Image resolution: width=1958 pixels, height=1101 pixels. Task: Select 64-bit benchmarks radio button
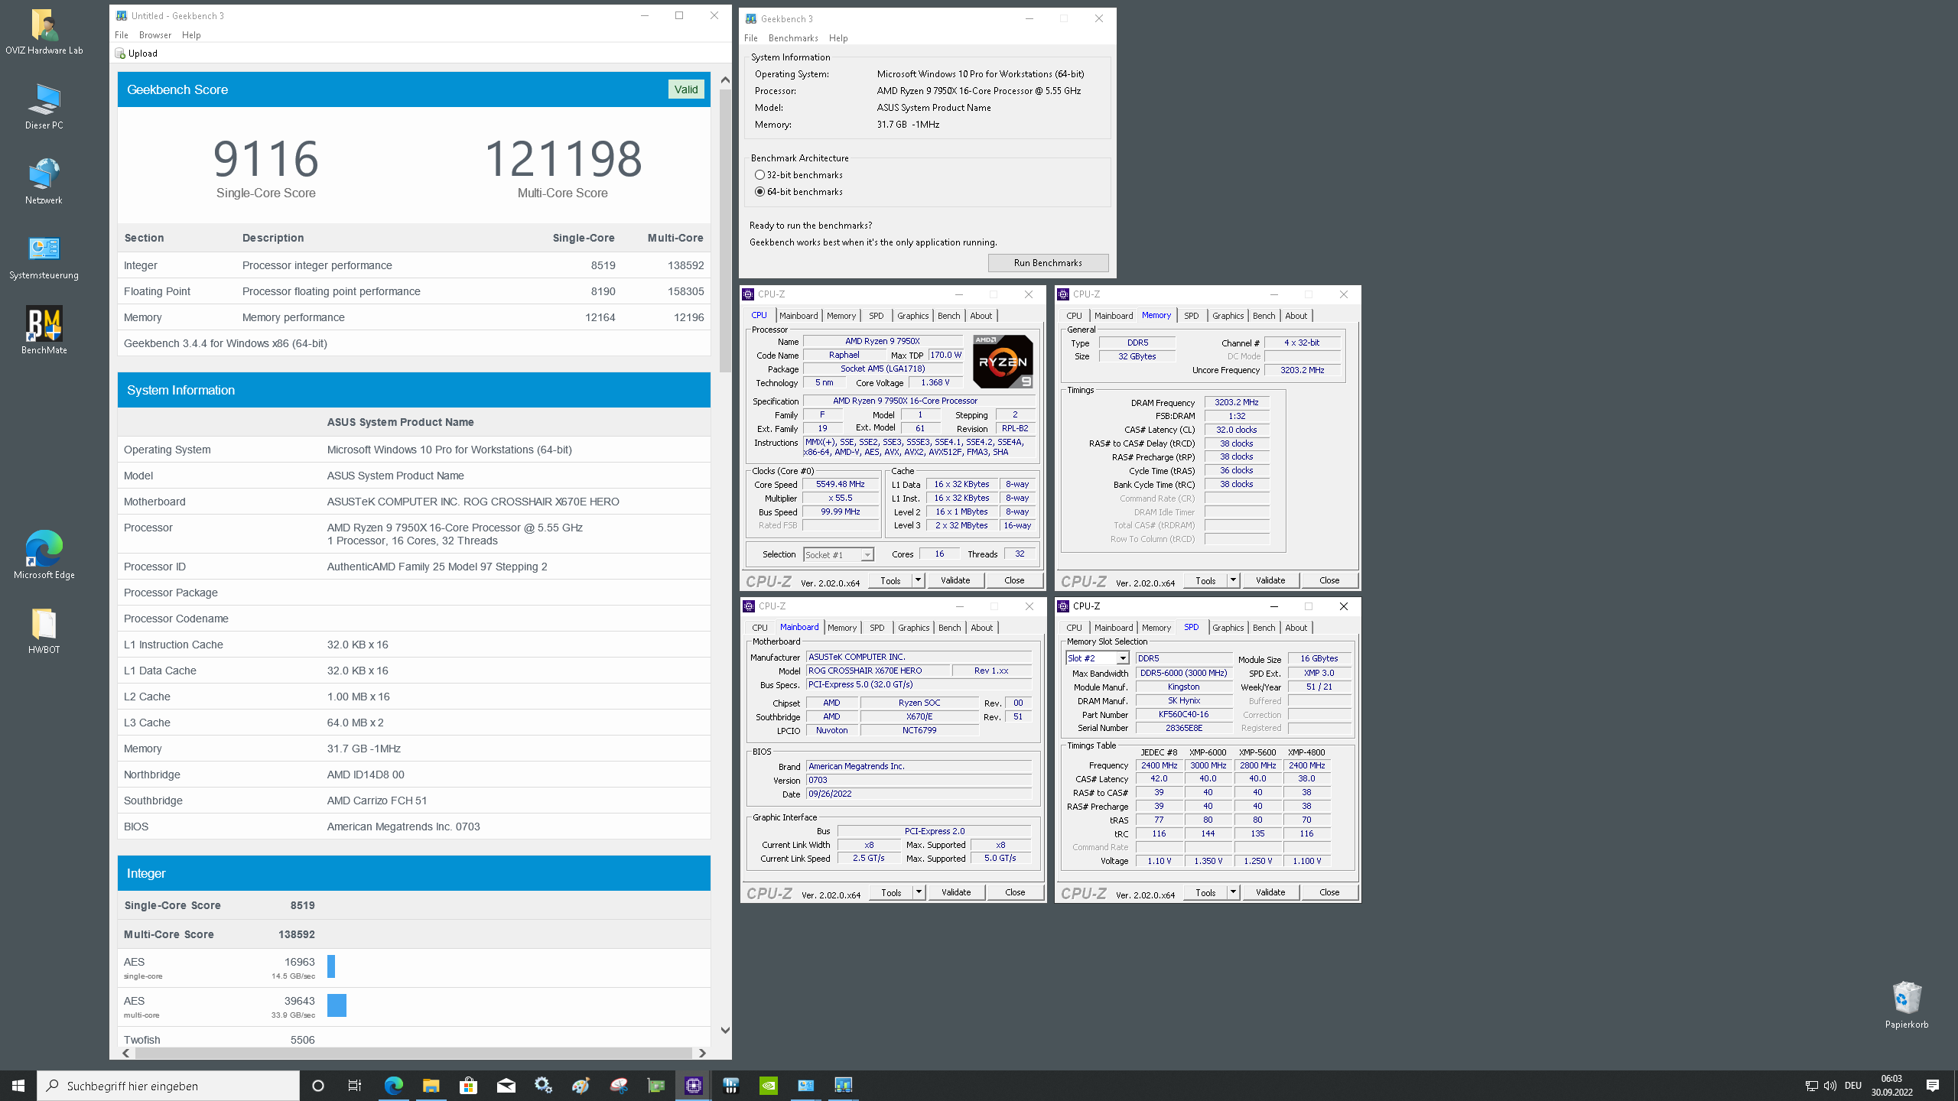759,192
